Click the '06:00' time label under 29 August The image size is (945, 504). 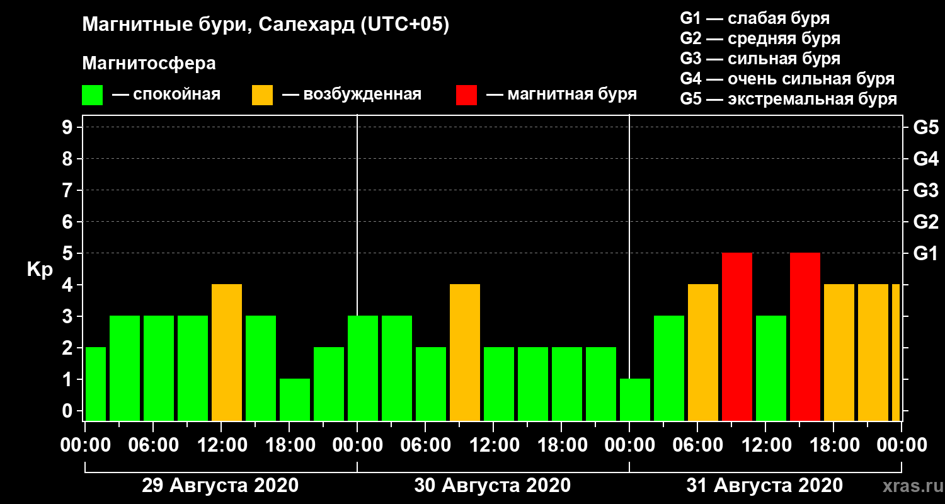153,445
